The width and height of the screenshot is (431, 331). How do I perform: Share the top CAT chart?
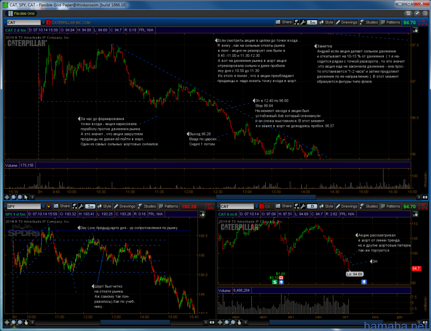tap(284, 22)
